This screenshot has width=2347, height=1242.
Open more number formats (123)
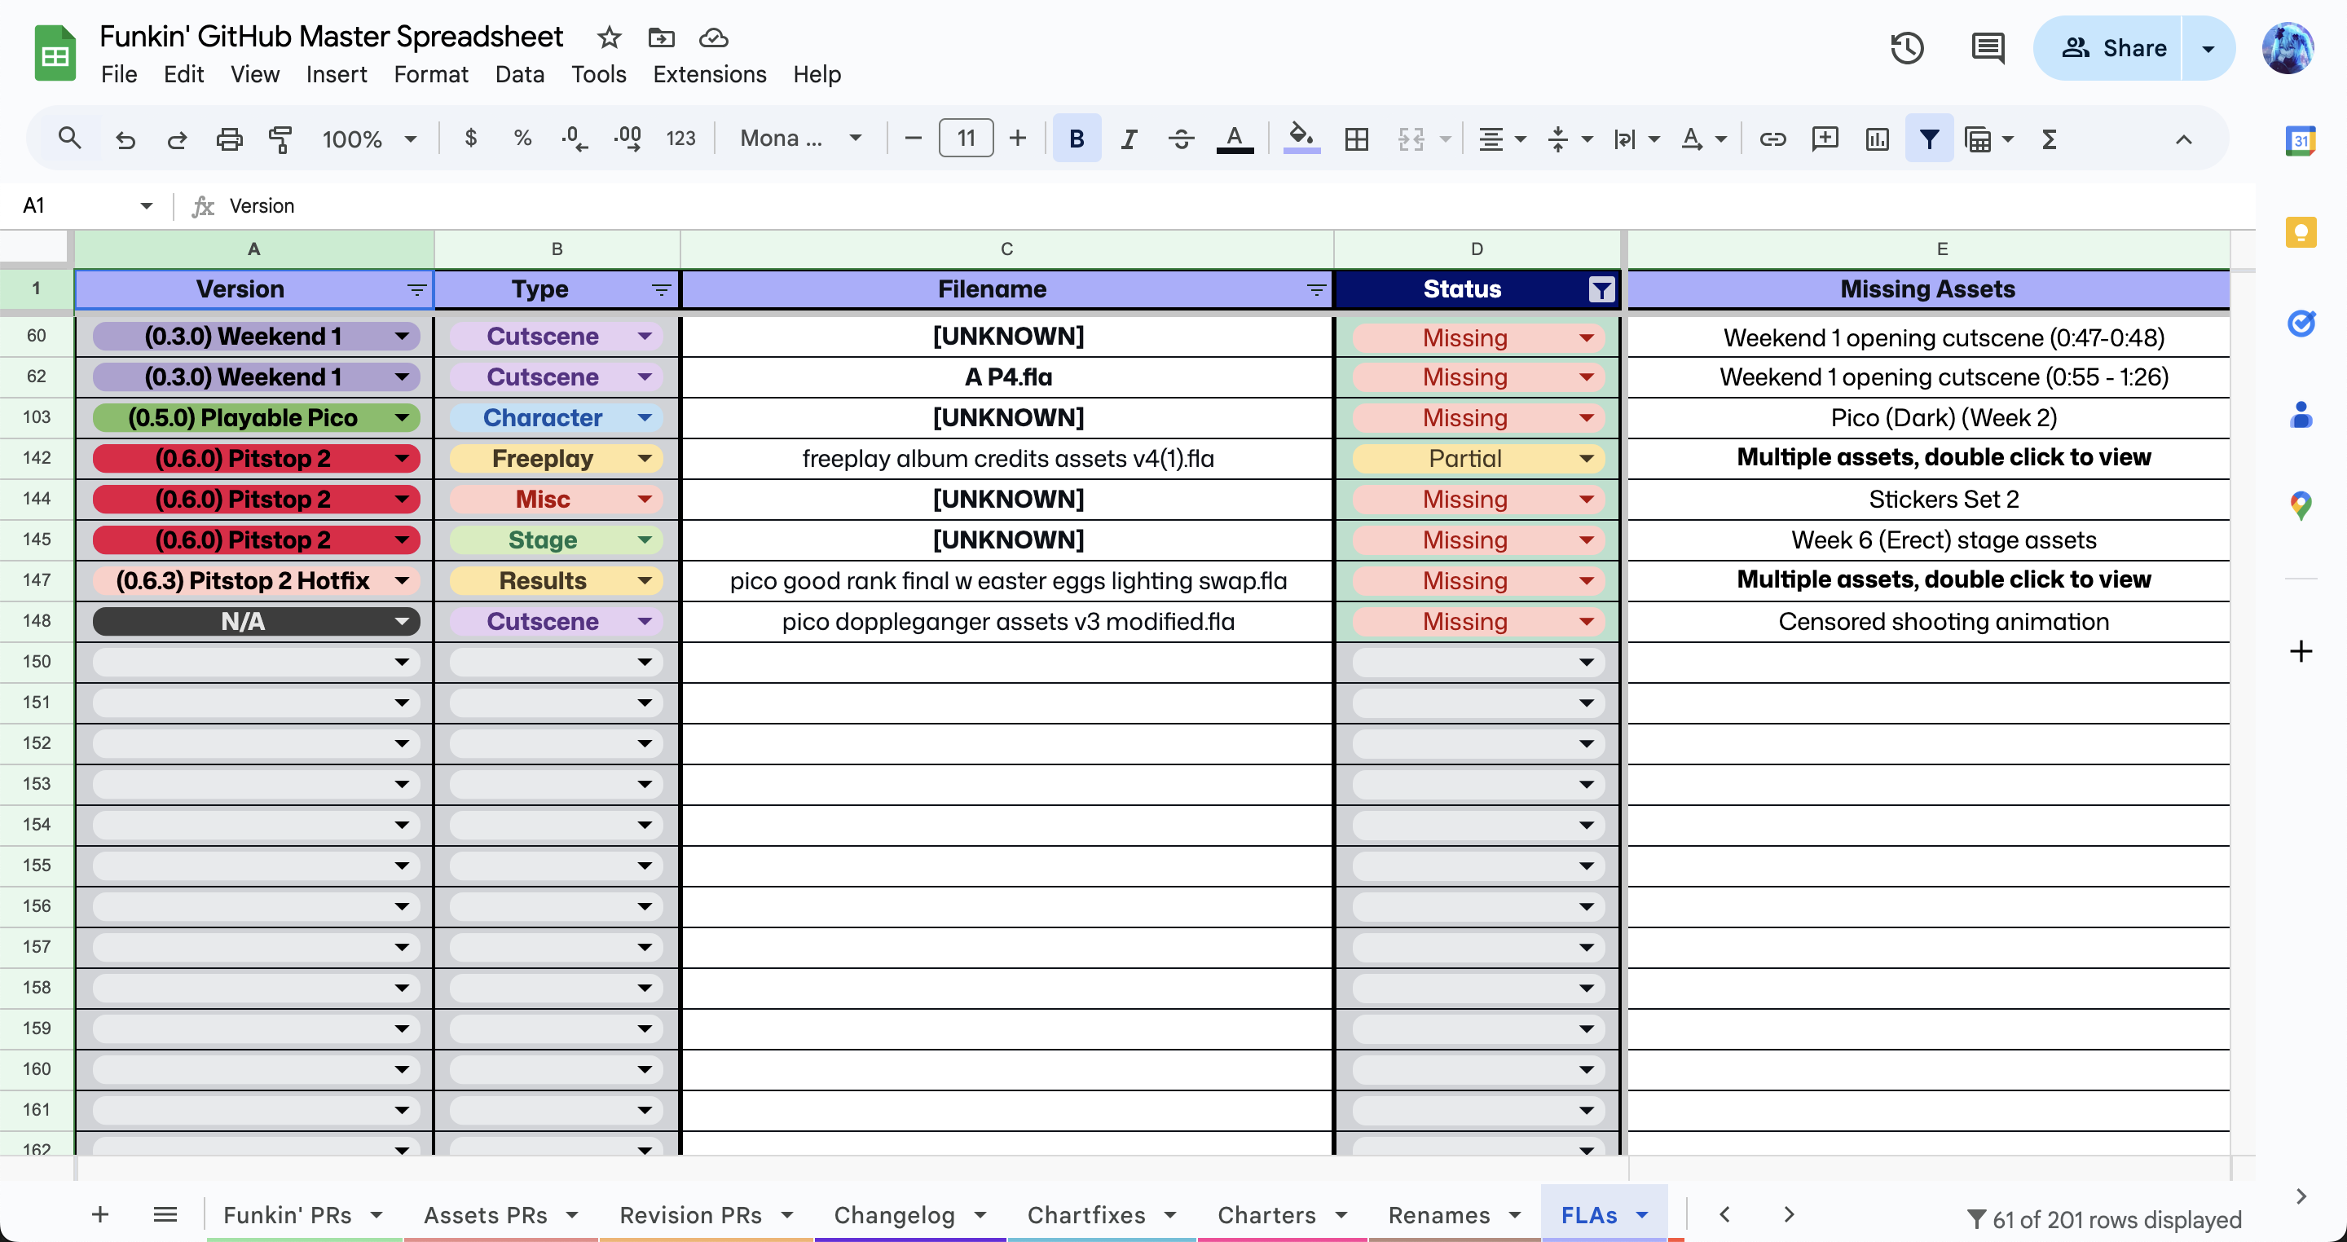pyautogui.click(x=680, y=139)
